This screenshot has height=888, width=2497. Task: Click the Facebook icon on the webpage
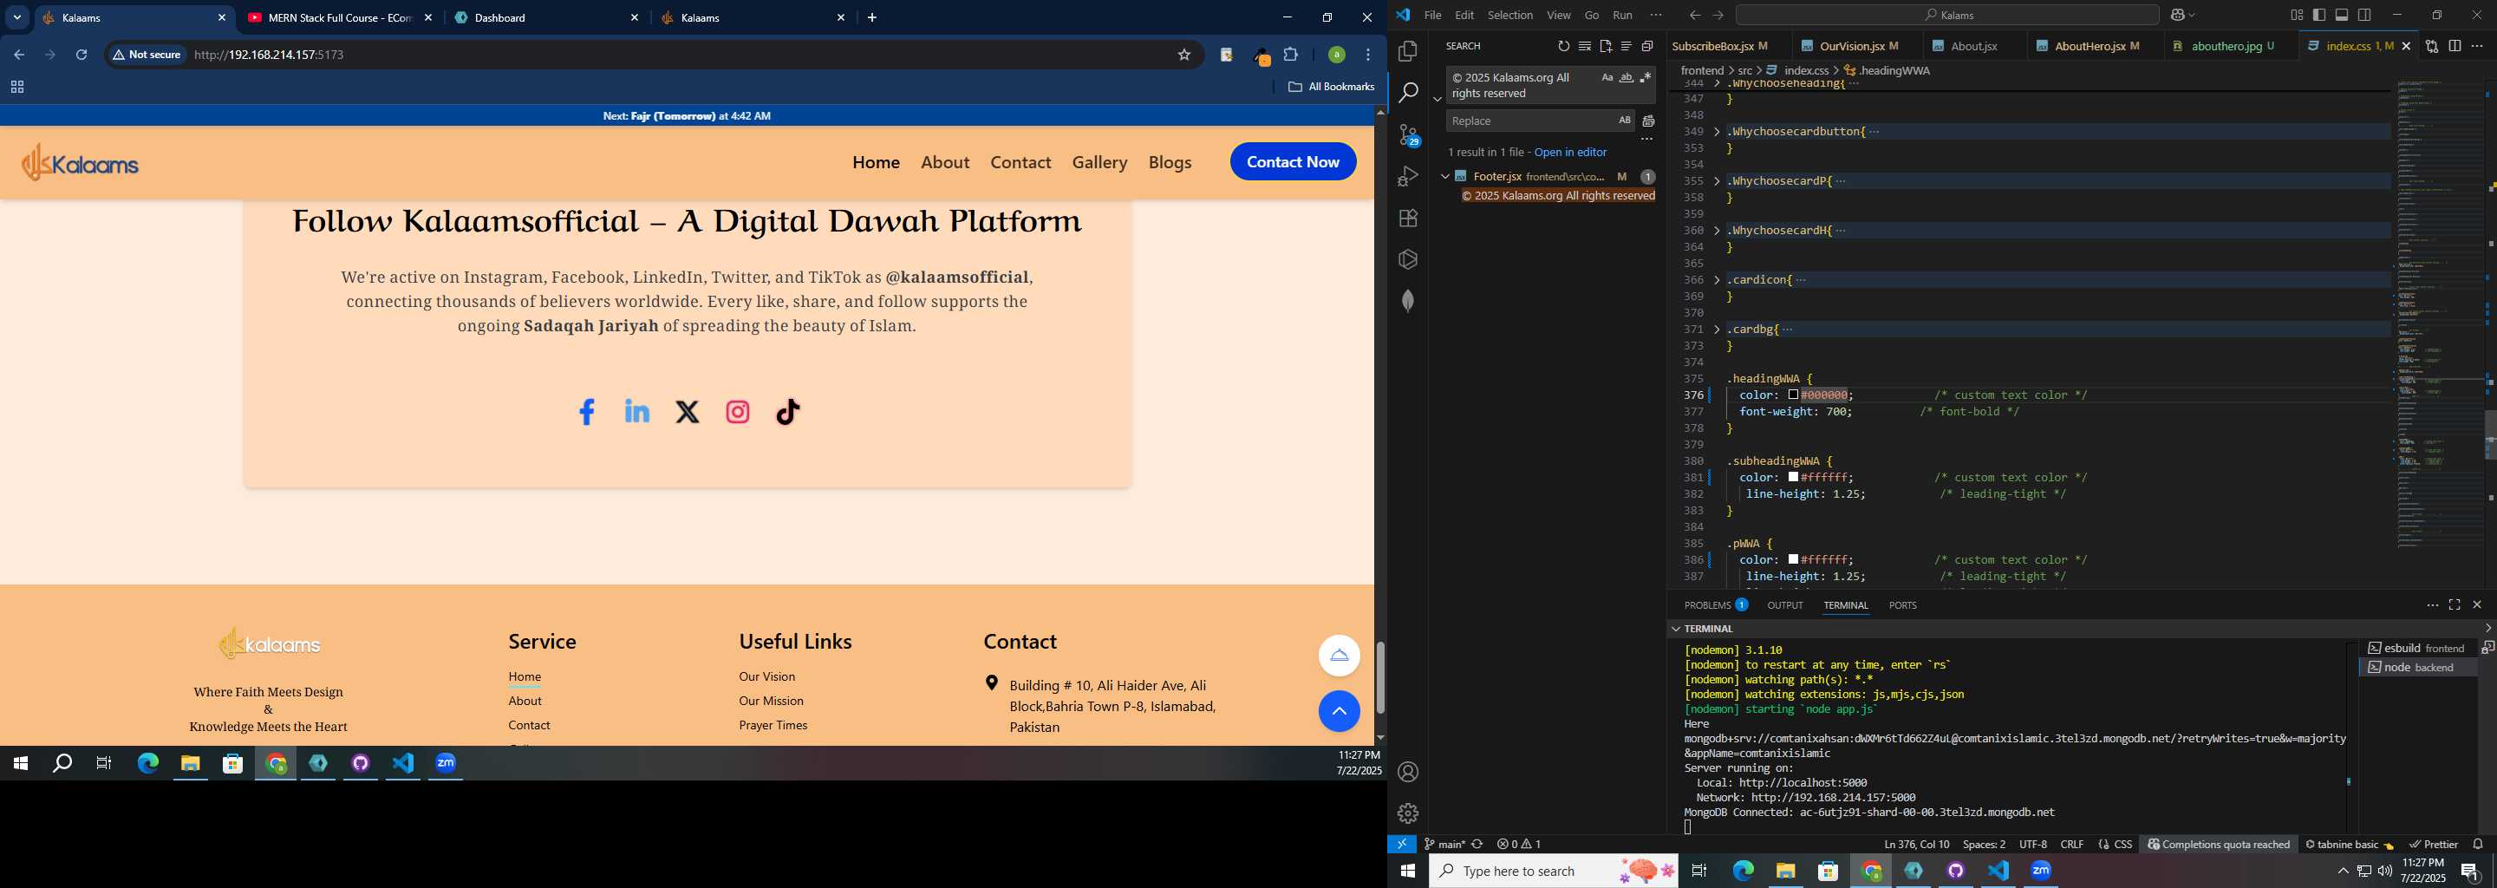pos(586,412)
